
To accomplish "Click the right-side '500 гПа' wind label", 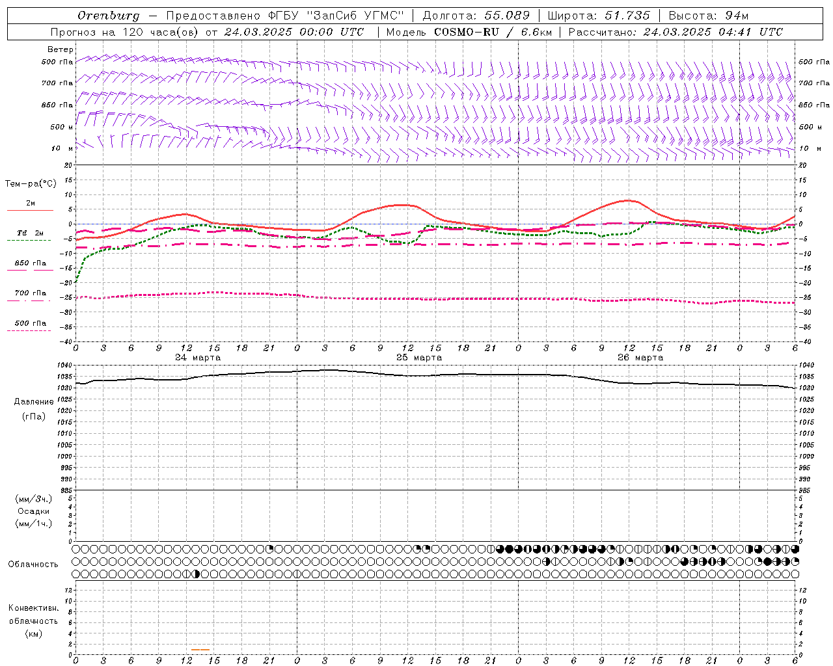I will click(x=814, y=62).
